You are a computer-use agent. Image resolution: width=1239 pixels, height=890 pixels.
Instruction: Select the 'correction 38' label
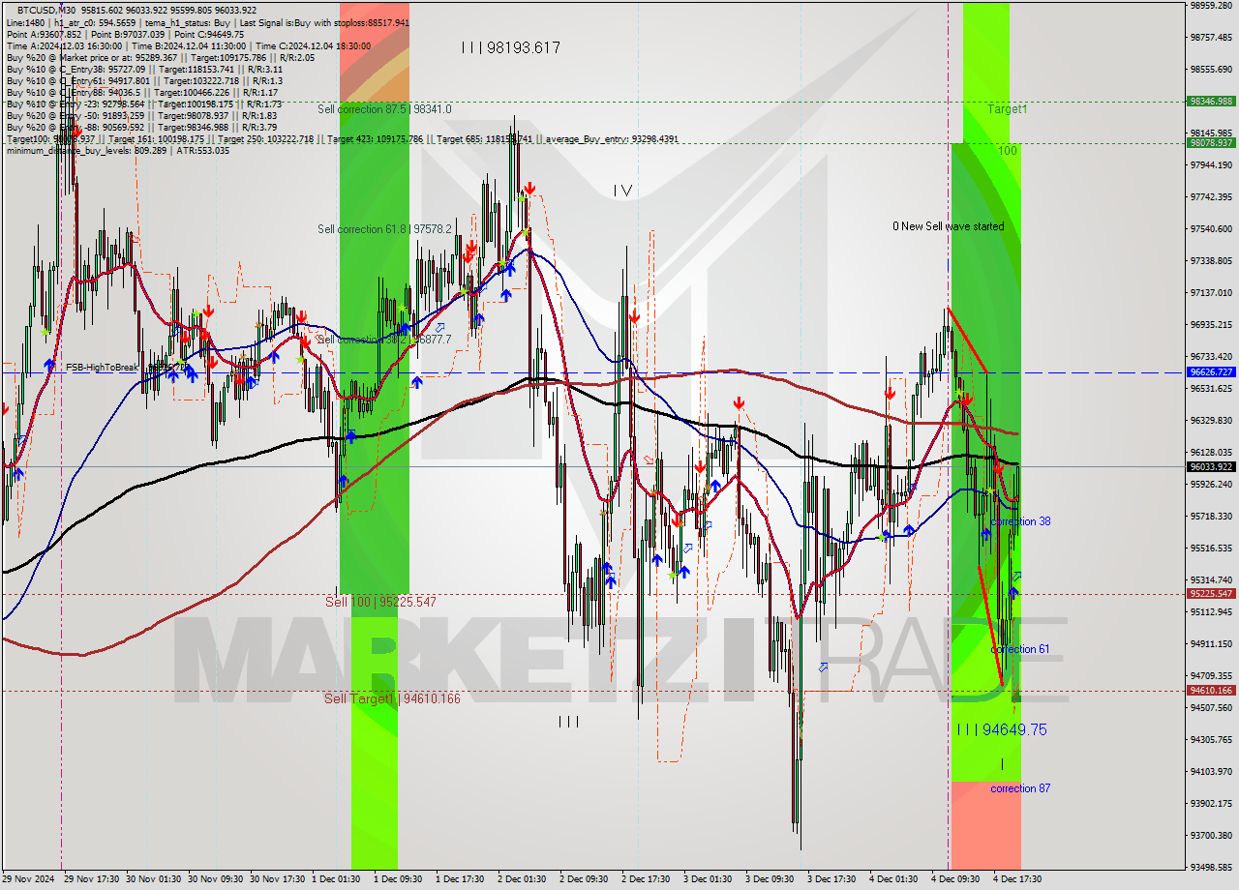(x=1020, y=521)
